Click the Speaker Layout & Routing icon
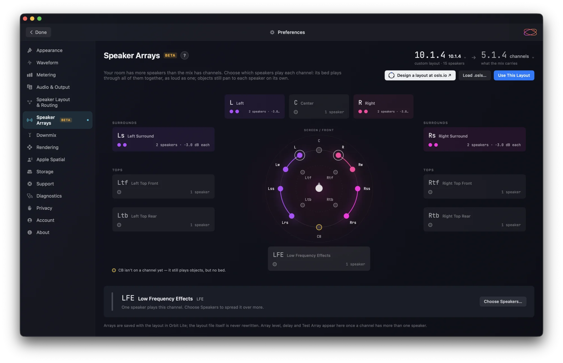Viewport: 563px width, 363px height. pyautogui.click(x=30, y=102)
